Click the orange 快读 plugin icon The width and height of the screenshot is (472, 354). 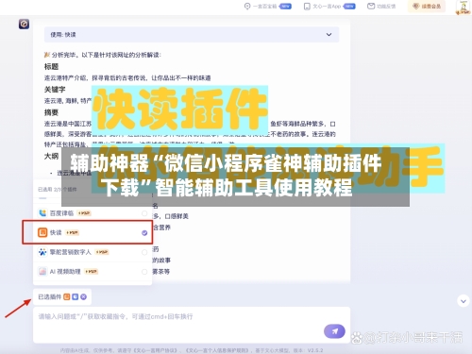[x=42, y=232]
